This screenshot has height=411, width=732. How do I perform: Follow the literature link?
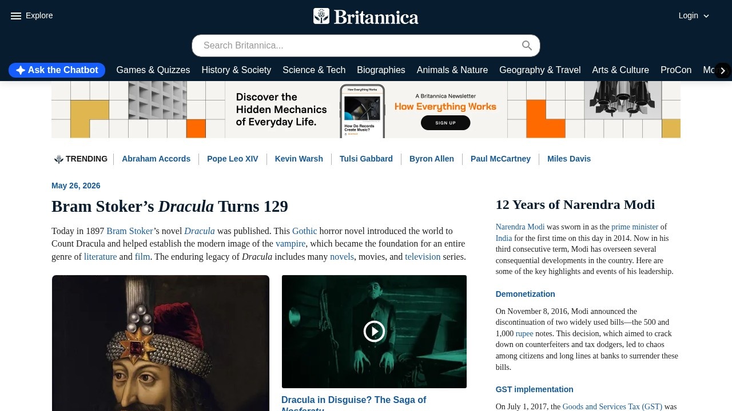point(101,257)
